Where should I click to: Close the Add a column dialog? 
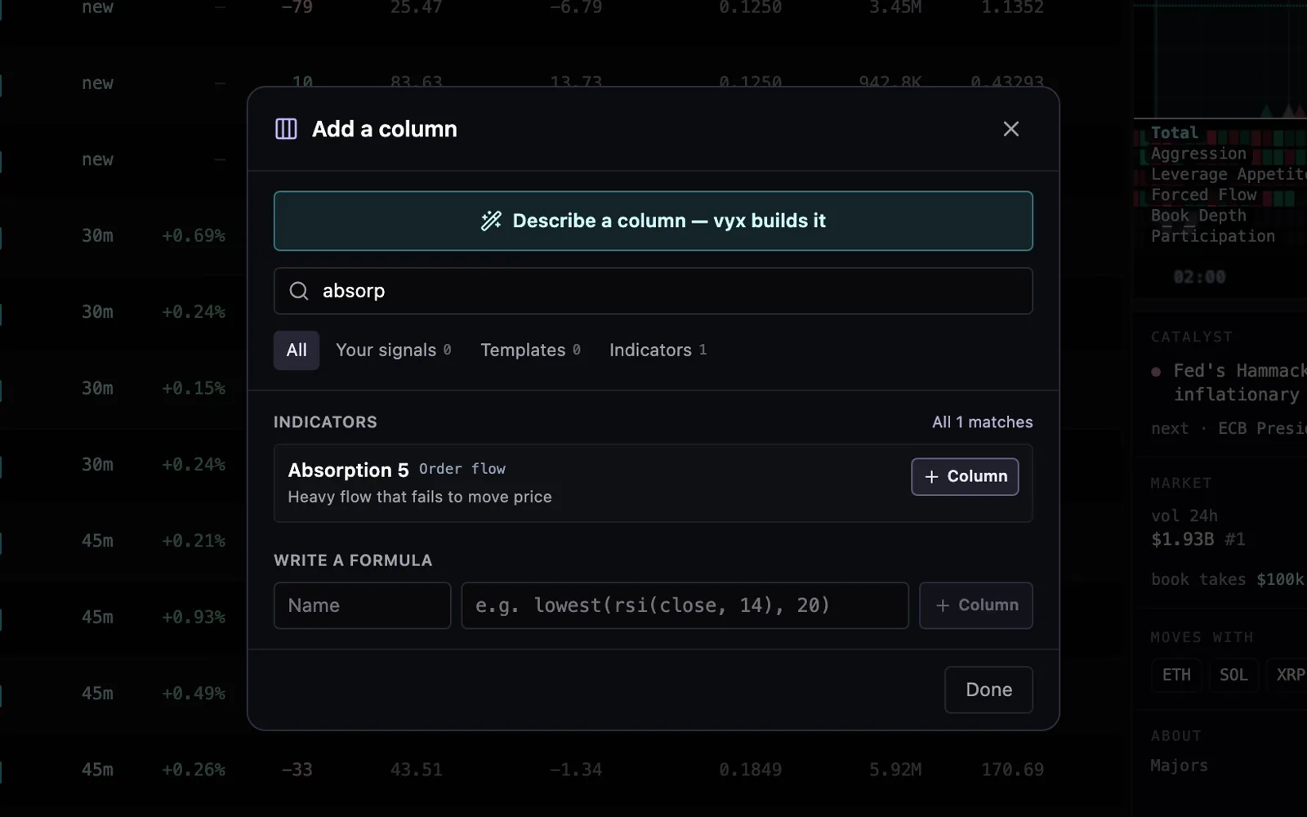click(1010, 129)
